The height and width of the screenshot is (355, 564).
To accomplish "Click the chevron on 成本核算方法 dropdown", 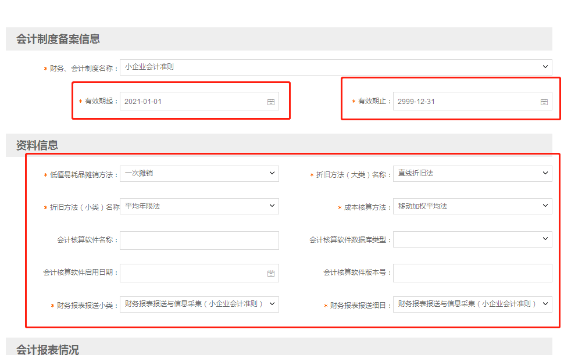I will (x=544, y=206).
